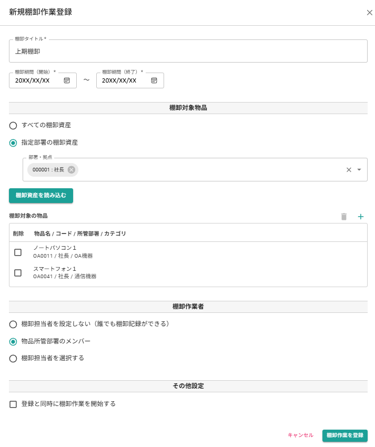Viewport: 375px width, 447px height.
Task: Add item with the plus icon
Action: 360,217
